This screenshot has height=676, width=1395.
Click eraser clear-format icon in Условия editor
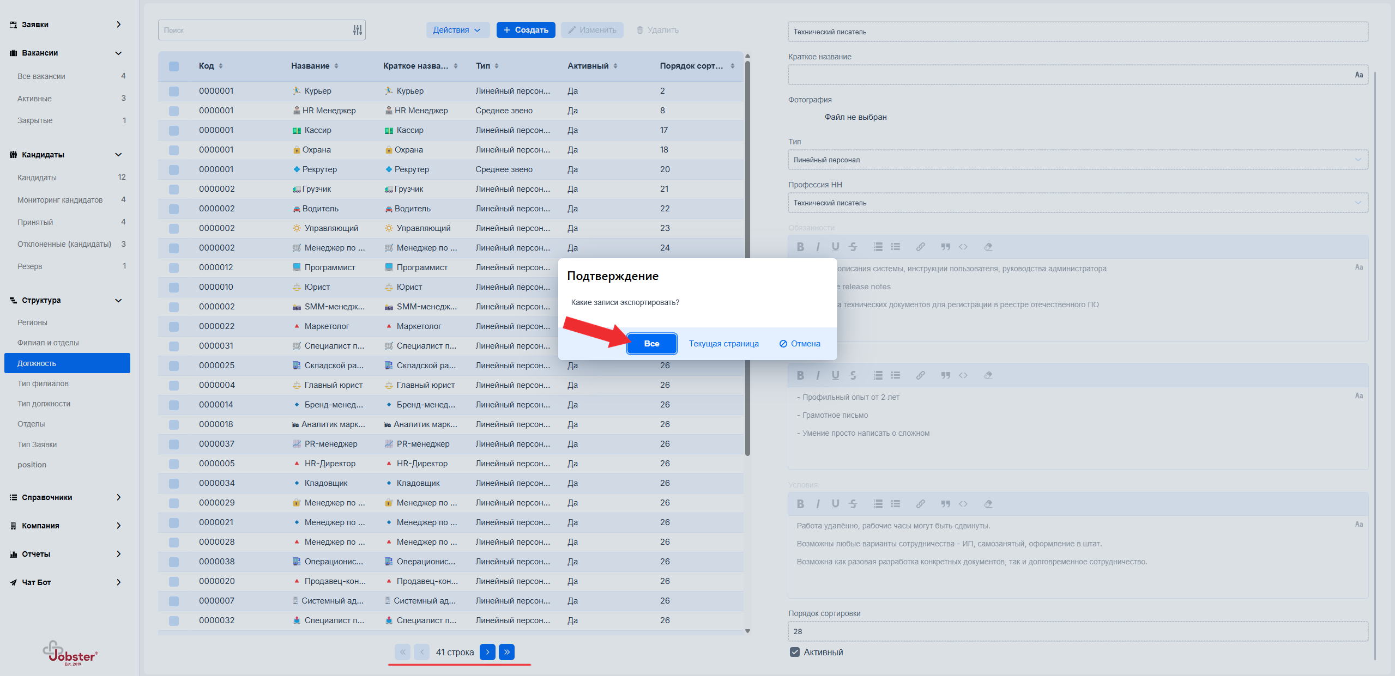[x=988, y=504]
